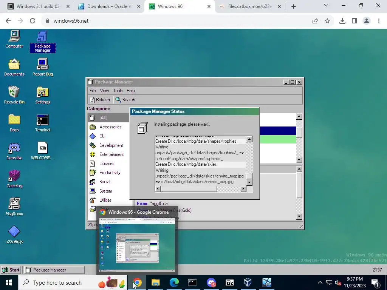The image size is (387, 290).
Task: Click the Windows search box
Action: (x=73, y=282)
